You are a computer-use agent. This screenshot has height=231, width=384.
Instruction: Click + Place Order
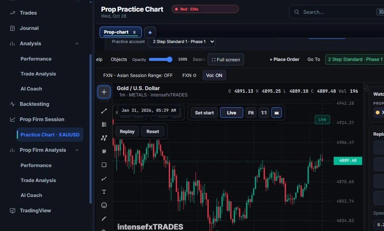click(284, 59)
